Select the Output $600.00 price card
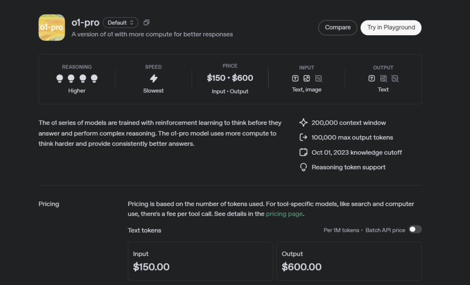 349,261
